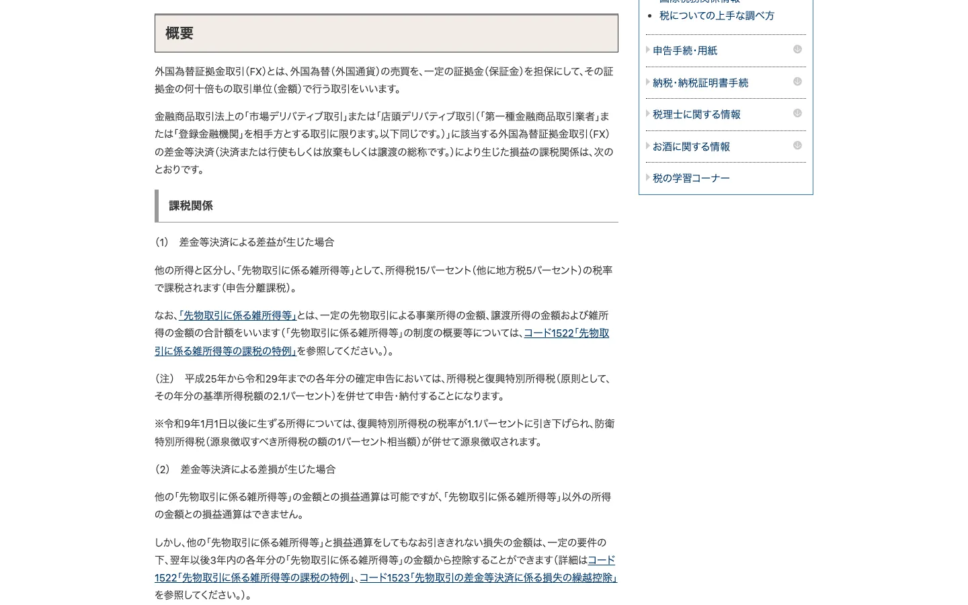Expand the 税理士に関する情報 section arrow icon
Viewport: 968px width, 605px height.
click(x=797, y=113)
